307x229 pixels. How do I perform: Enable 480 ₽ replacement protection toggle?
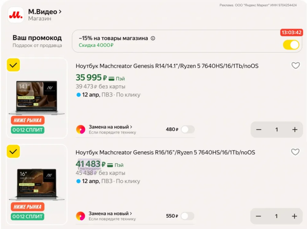tap(188, 130)
